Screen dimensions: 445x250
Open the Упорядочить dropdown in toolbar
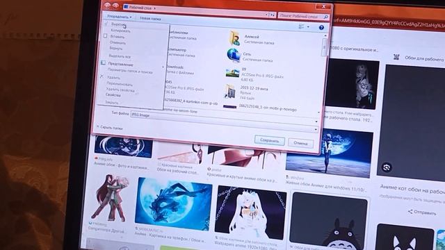[x=119, y=17]
